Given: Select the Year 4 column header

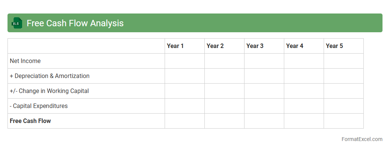Looking at the screenshot, I should (x=294, y=46).
